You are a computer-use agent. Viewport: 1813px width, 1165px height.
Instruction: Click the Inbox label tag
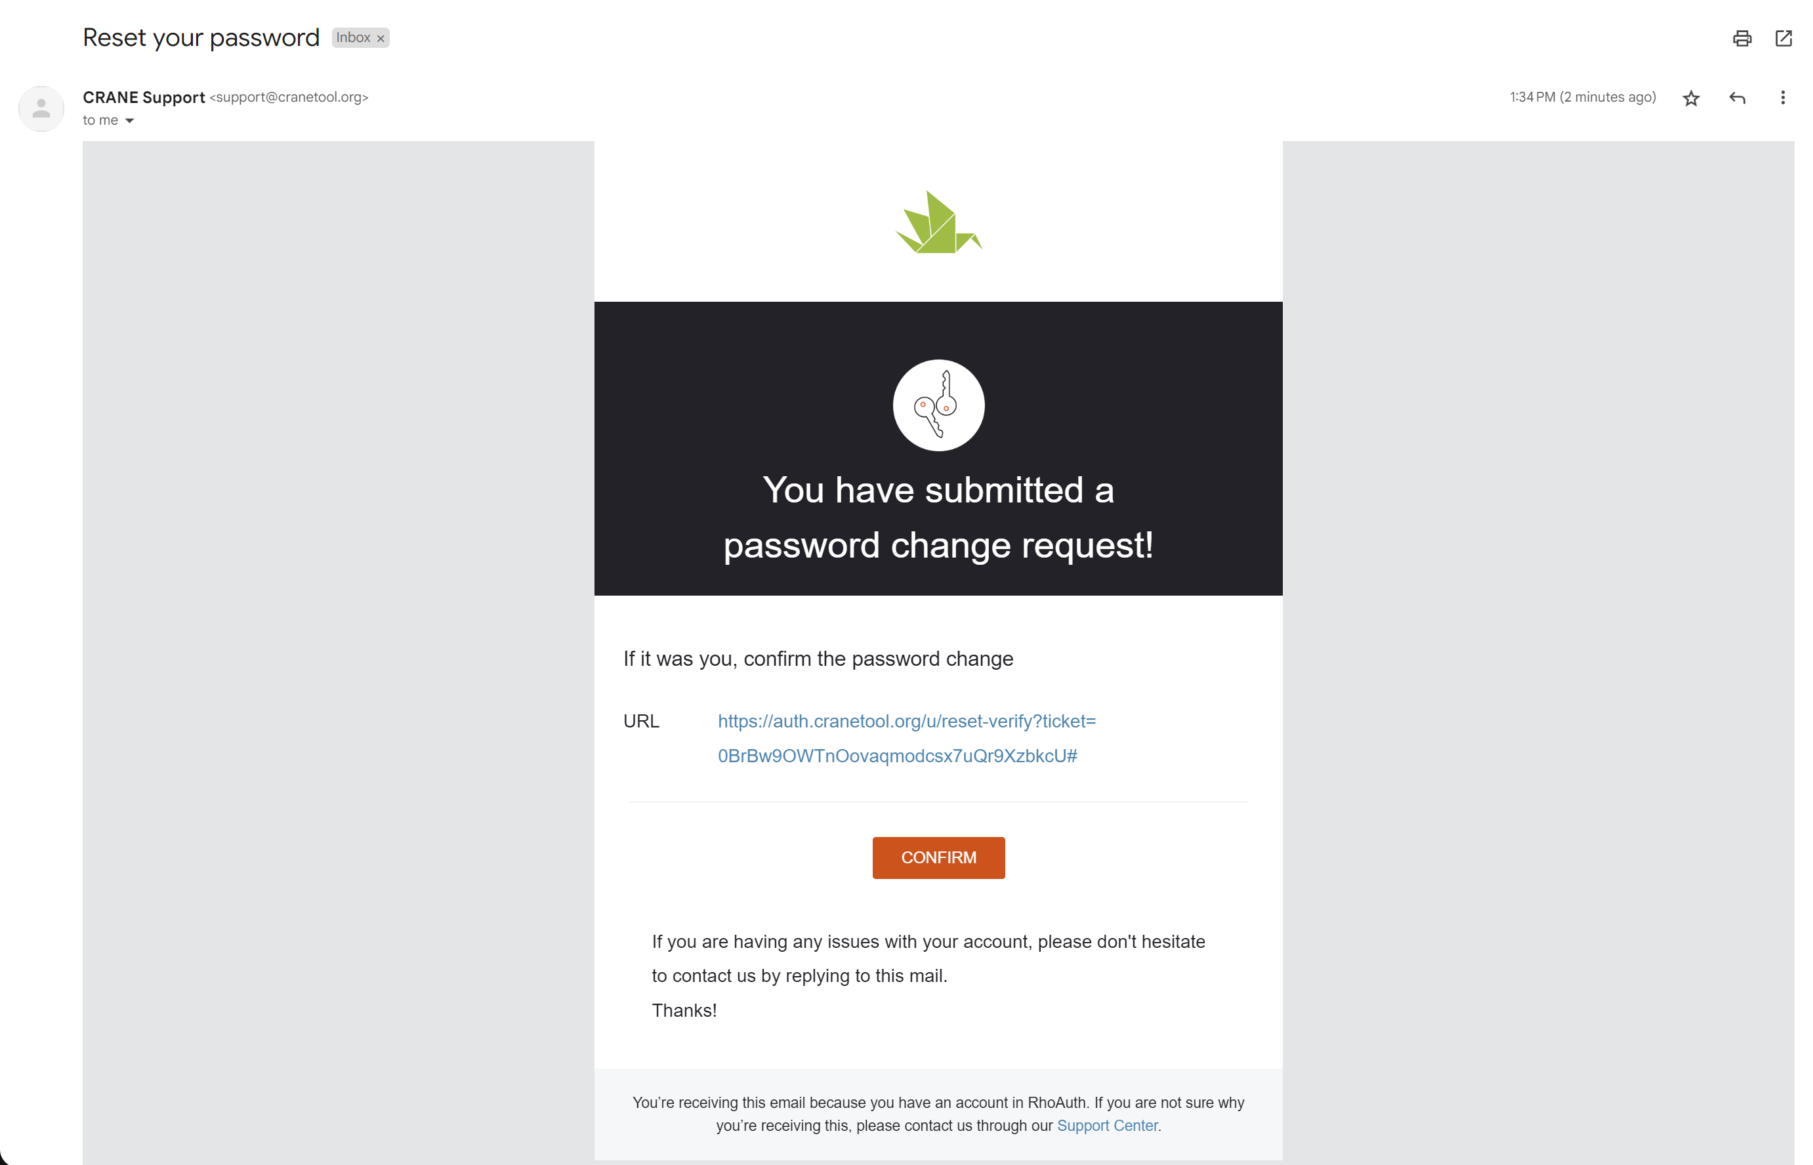tap(352, 38)
